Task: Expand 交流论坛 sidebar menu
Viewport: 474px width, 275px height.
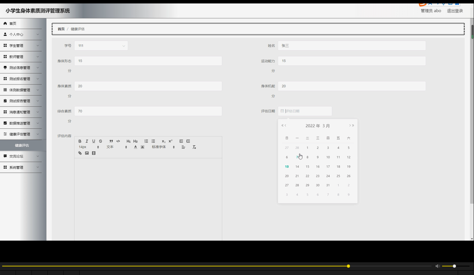Action: tap(21, 156)
